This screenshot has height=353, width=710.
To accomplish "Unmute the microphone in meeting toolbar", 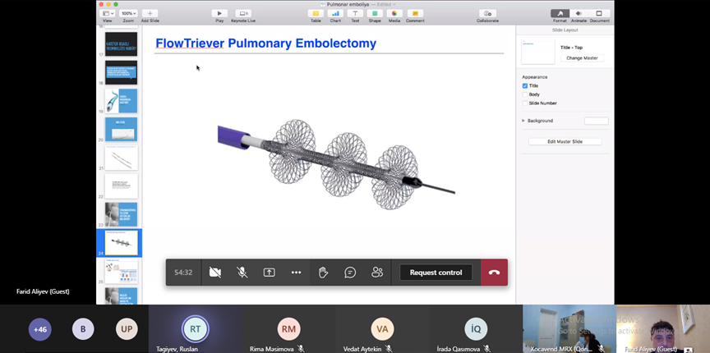I will [x=242, y=273].
